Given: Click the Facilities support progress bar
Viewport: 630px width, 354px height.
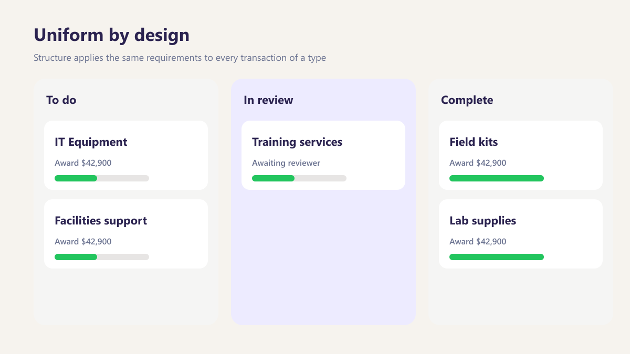Looking at the screenshot, I should point(102,257).
